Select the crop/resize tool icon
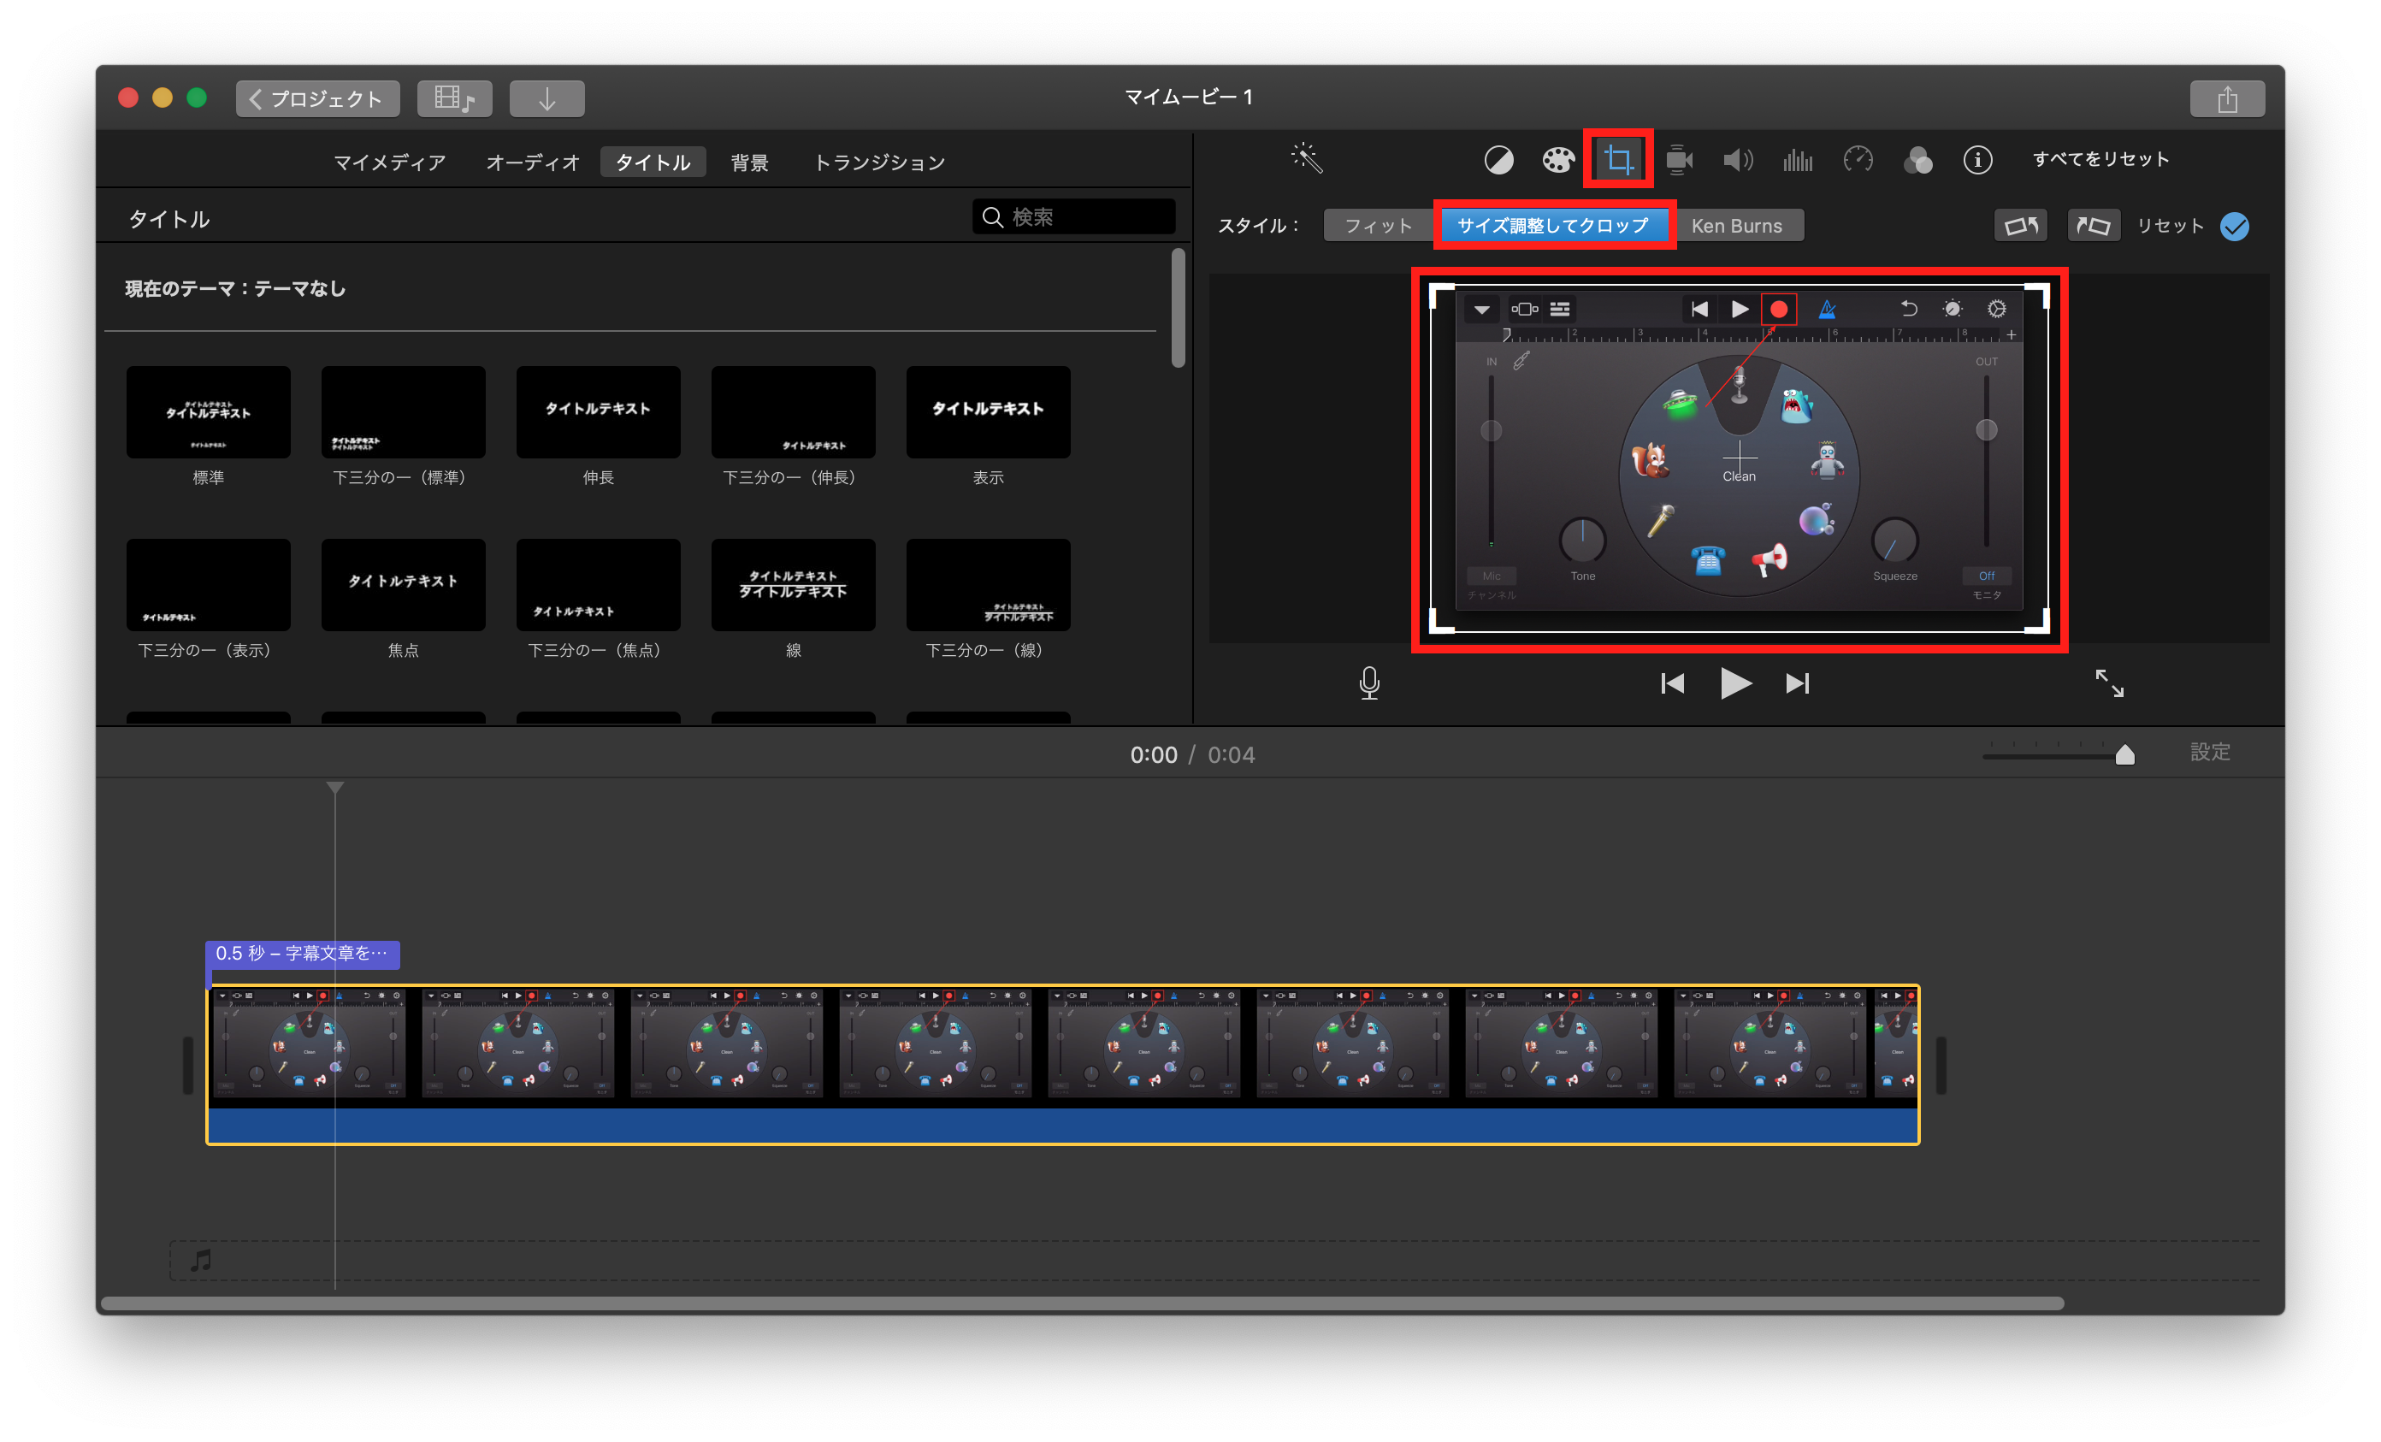This screenshot has width=2381, height=1442. (1619, 160)
